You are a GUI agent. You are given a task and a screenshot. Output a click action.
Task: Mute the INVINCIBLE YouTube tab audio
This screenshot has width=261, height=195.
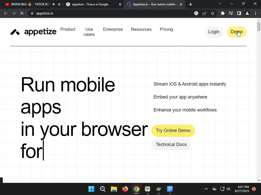54,4
